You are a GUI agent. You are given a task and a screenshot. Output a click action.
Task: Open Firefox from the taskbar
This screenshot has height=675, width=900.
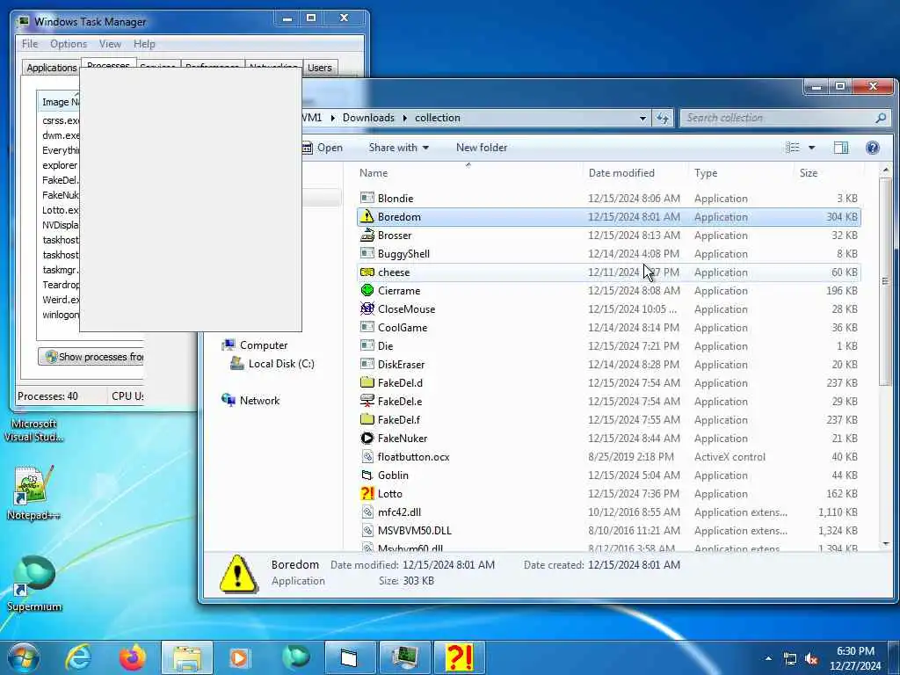point(133,657)
